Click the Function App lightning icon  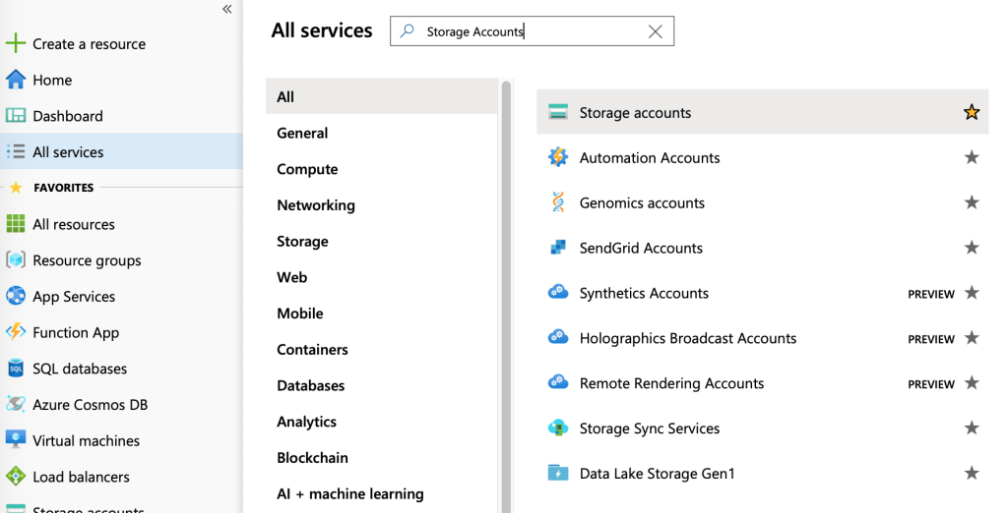point(16,332)
